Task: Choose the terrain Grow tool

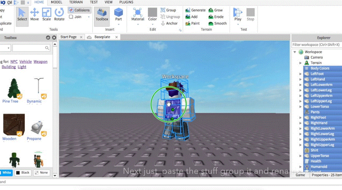Action: point(215,10)
